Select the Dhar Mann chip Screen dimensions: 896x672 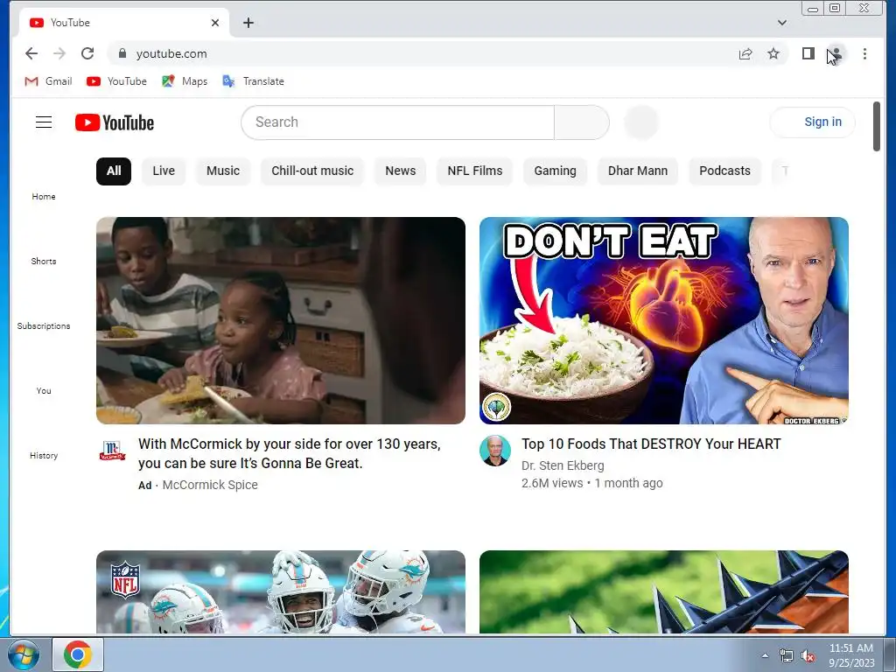coord(638,171)
